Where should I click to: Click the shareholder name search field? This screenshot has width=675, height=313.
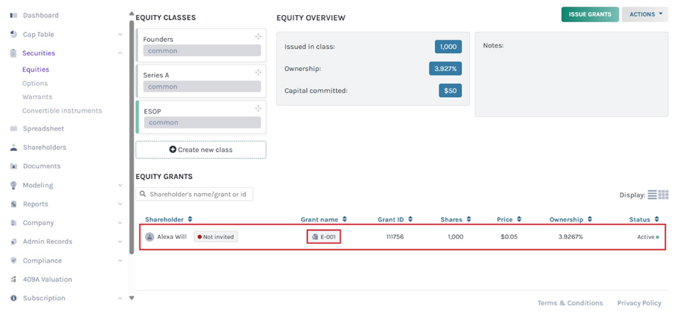[x=194, y=194]
